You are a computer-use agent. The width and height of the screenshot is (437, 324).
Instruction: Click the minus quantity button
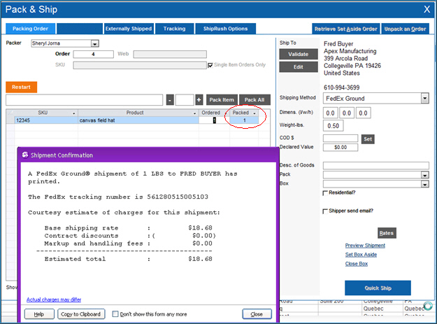pos(170,100)
